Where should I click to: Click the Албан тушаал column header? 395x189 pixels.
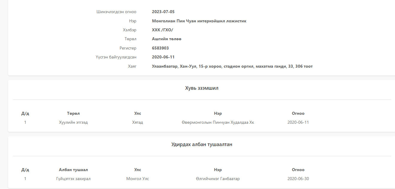coord(73,170)
